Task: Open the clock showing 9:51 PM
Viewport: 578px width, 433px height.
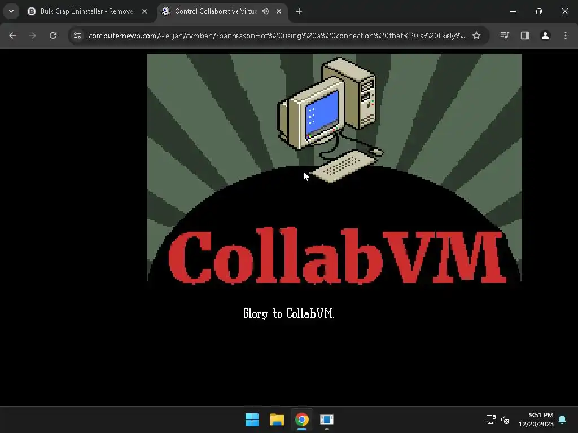Action: 536,419
